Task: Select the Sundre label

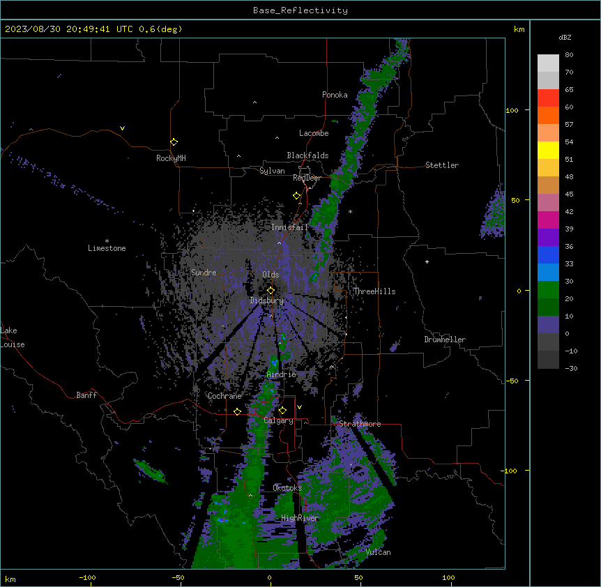Action: point(204,273)
